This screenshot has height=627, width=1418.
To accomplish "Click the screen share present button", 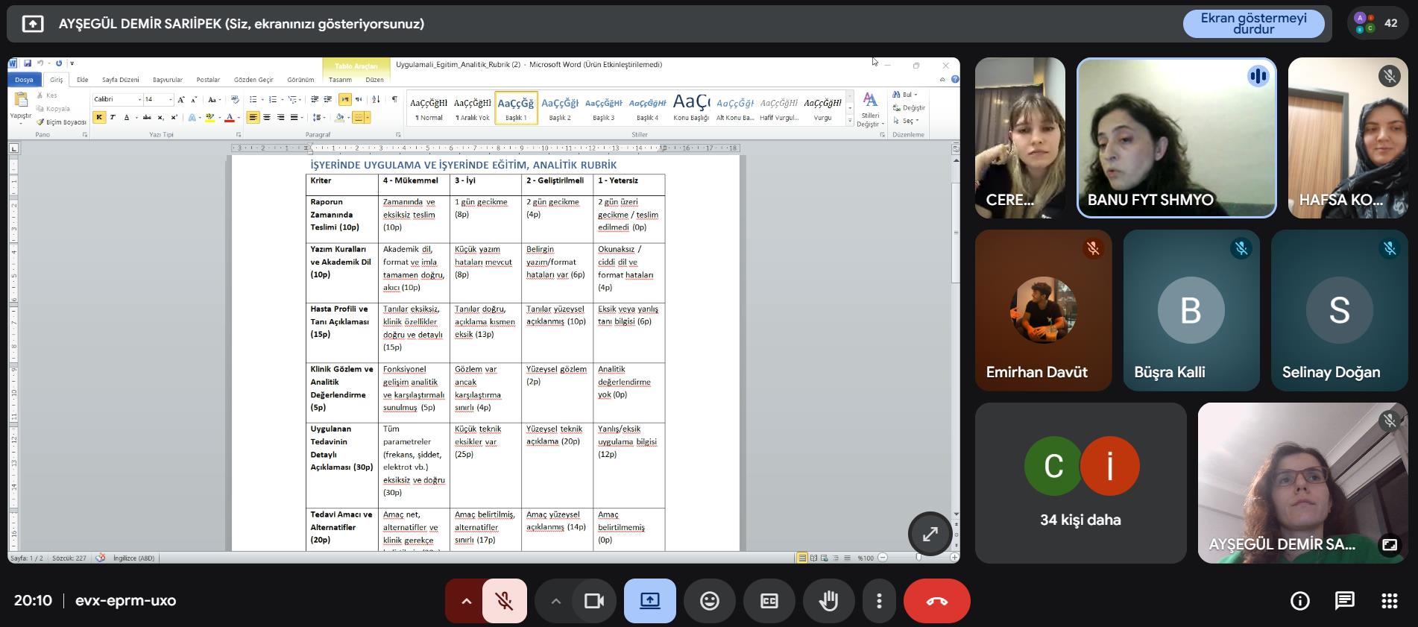I will pos(649,601).
